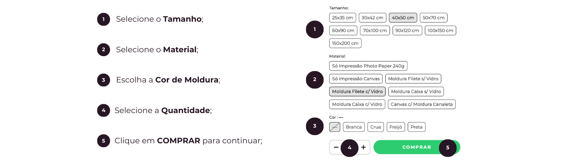Click the step 1 circle beside Tamanho options
Screen dimensions: 563x160
[x=315, y=30]
